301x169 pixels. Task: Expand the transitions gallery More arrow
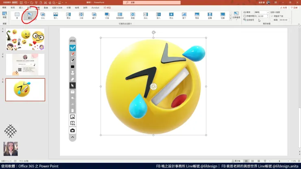[231, 19]
